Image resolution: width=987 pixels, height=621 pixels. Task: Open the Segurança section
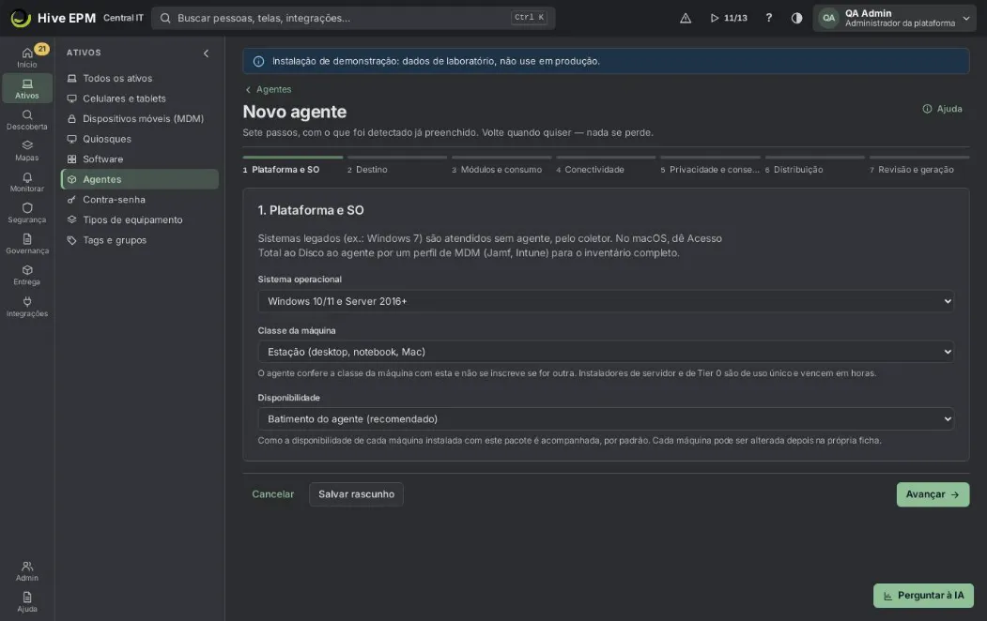[x=27, y=213]
